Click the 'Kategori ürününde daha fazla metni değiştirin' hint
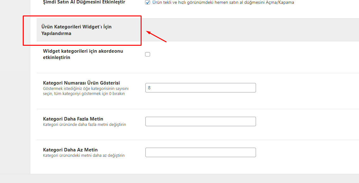Screen dimensions: 359x183 point(84,125)
